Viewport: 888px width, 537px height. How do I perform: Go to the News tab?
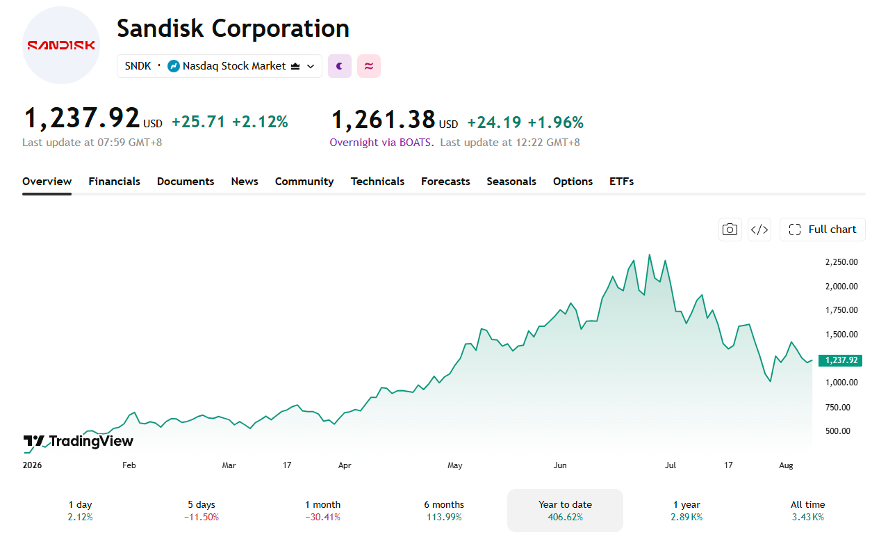245,182
